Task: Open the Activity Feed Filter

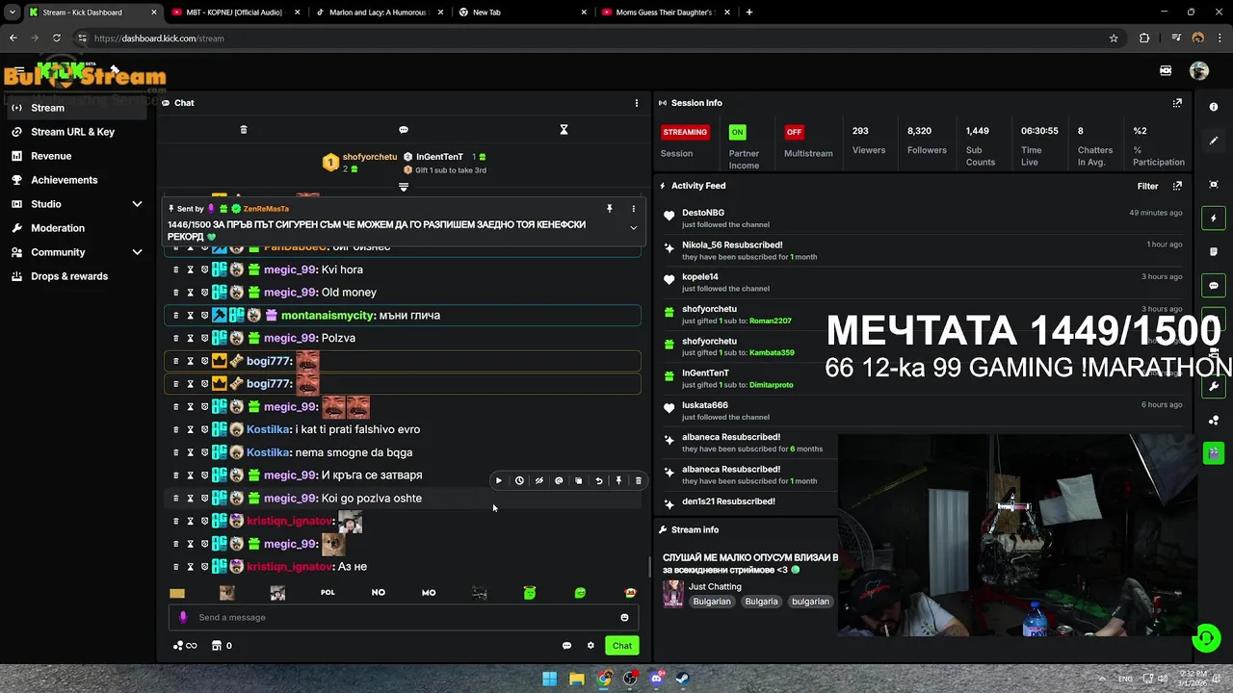Action: [x=1147, y=186]
